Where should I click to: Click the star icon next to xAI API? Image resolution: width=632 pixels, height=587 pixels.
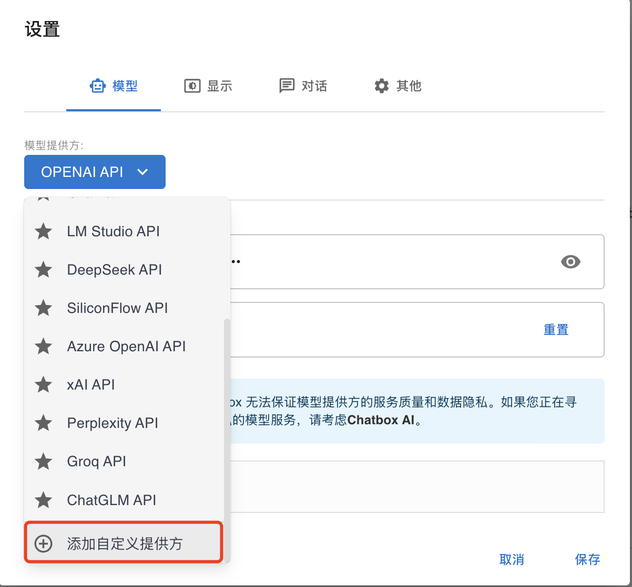[x=43, y=385]
